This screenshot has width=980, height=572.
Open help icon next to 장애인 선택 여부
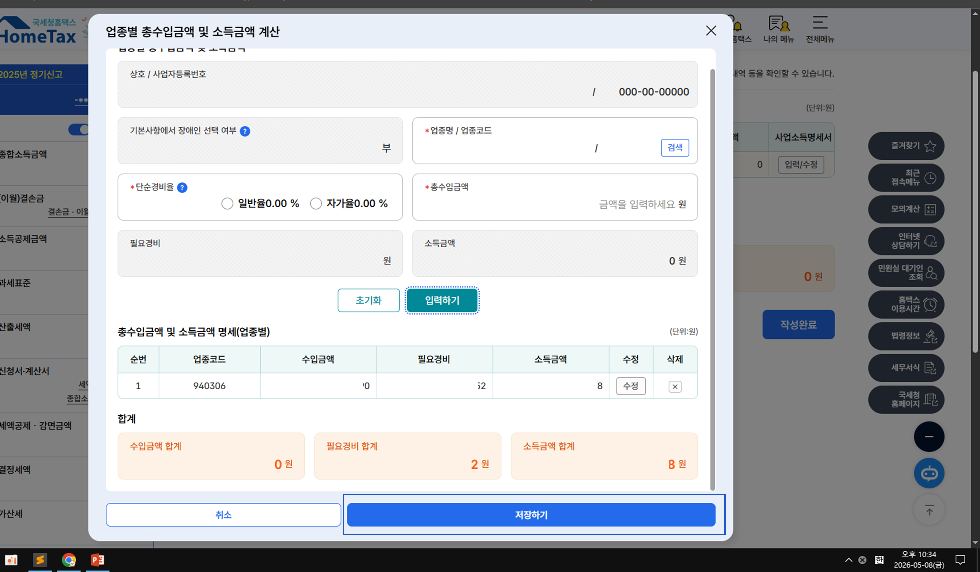pos(245,131)
